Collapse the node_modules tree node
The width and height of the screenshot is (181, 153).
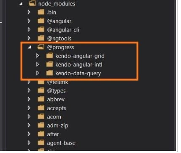(21, 4)
